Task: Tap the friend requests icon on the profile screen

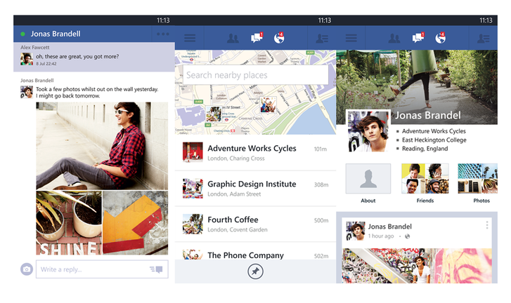Action: click(x=394, y=39)
